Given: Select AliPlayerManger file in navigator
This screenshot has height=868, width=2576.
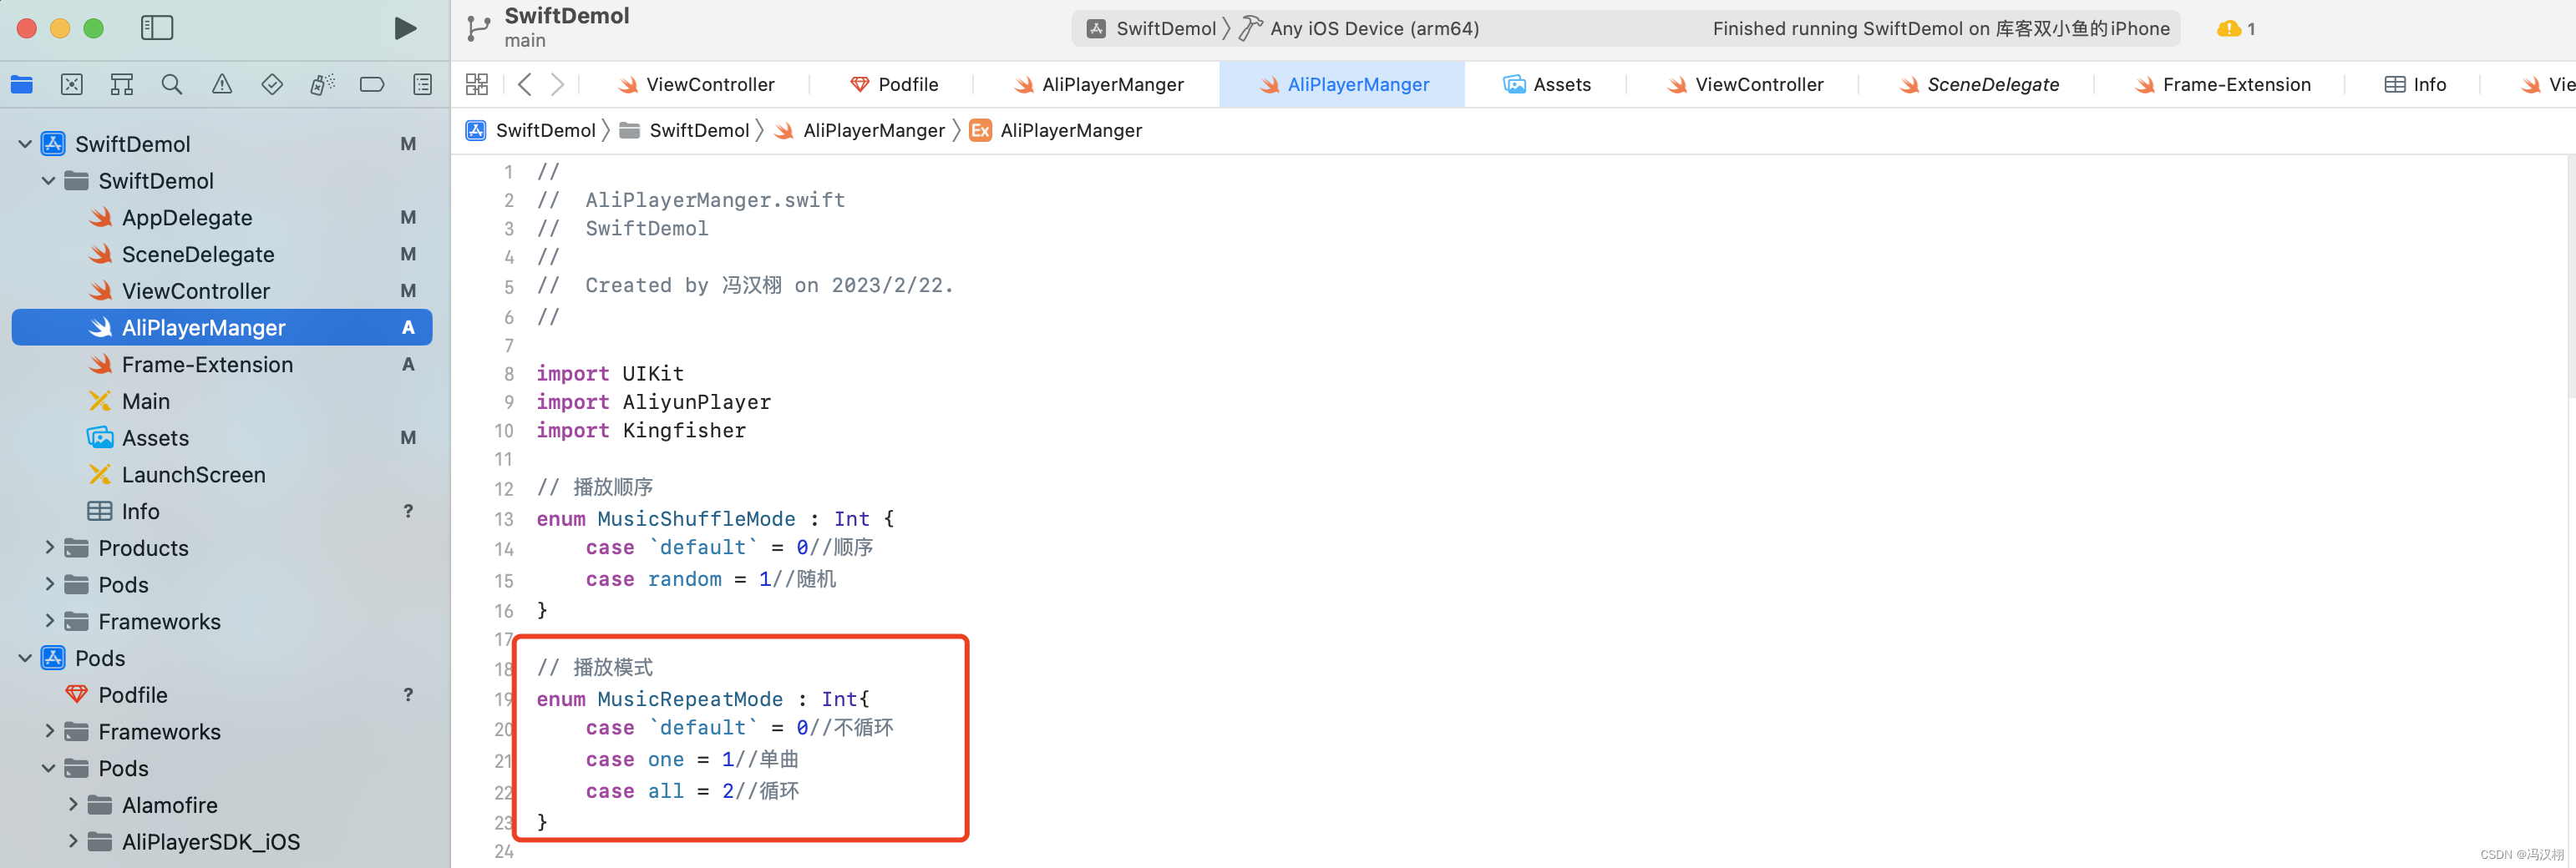Looking at the screenshot, I should [222, 328].
